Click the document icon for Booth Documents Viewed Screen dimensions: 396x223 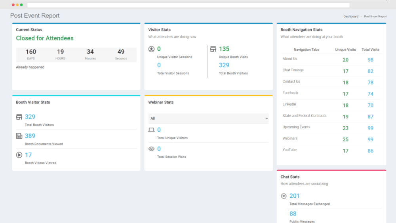[x=19, y=136]
